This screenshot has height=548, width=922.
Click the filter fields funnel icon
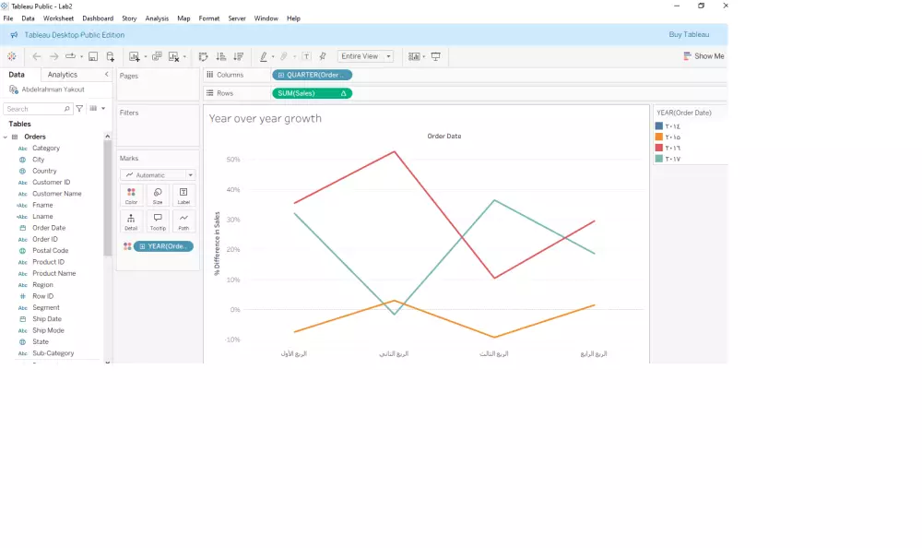click(79, 108)
